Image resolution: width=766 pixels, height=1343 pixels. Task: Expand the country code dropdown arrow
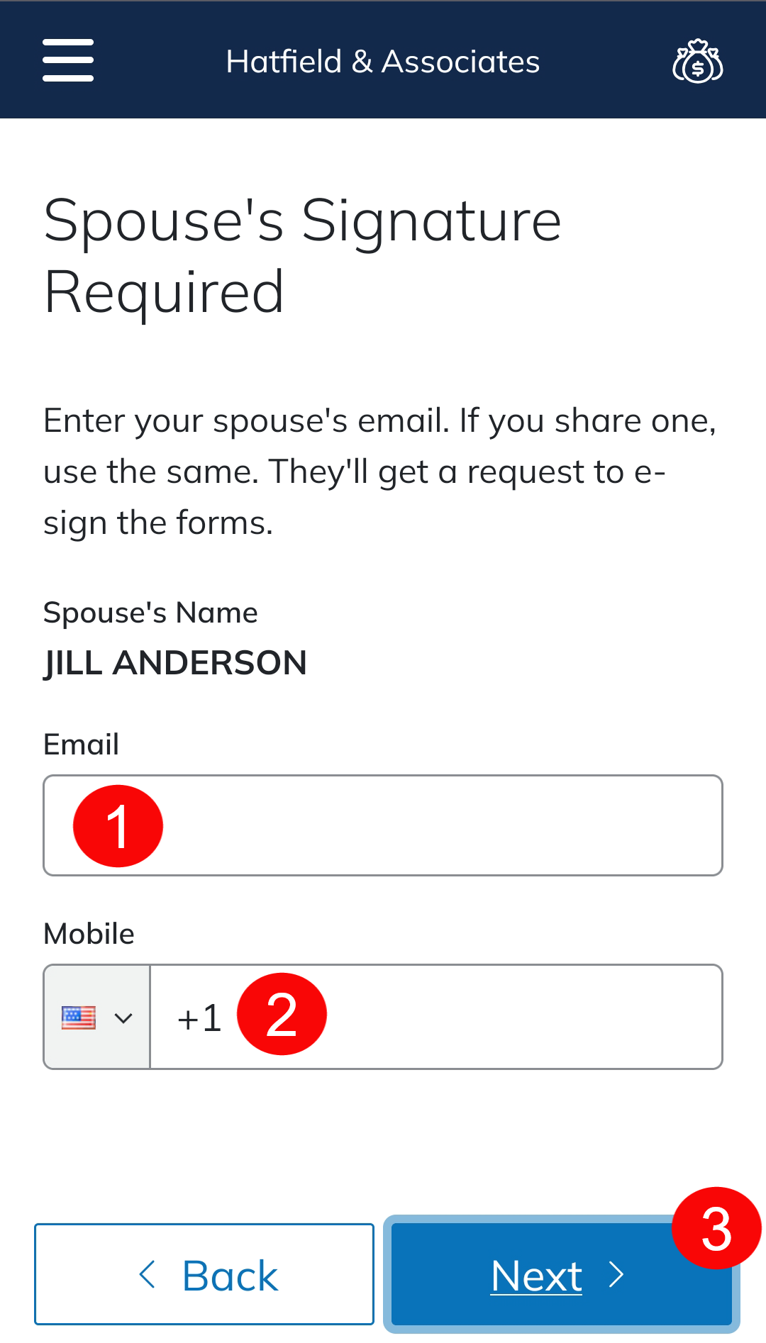pos(123,1018)
